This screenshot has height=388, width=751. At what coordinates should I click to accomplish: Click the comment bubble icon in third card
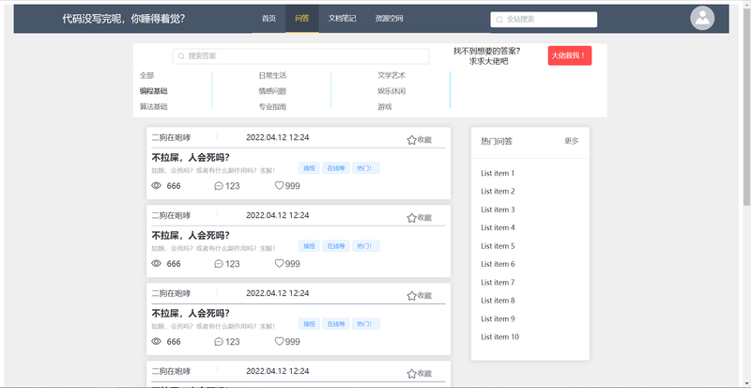219,342
